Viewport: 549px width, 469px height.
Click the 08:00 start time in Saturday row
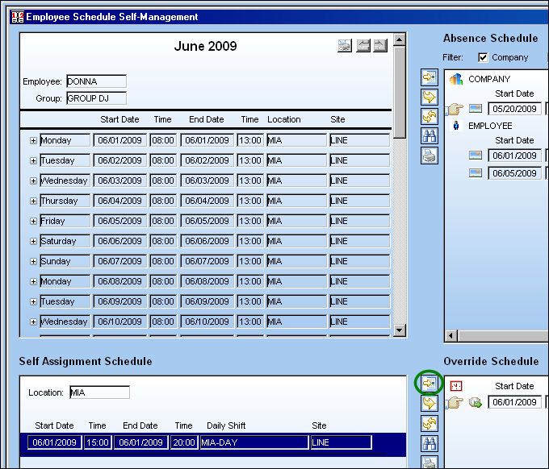pyautogui.click(x=163, y=241)
